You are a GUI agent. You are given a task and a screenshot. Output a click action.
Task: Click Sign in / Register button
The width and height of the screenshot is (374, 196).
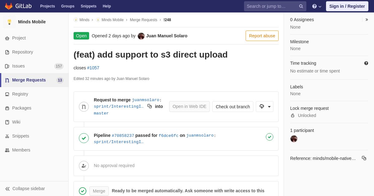[347, 6]
